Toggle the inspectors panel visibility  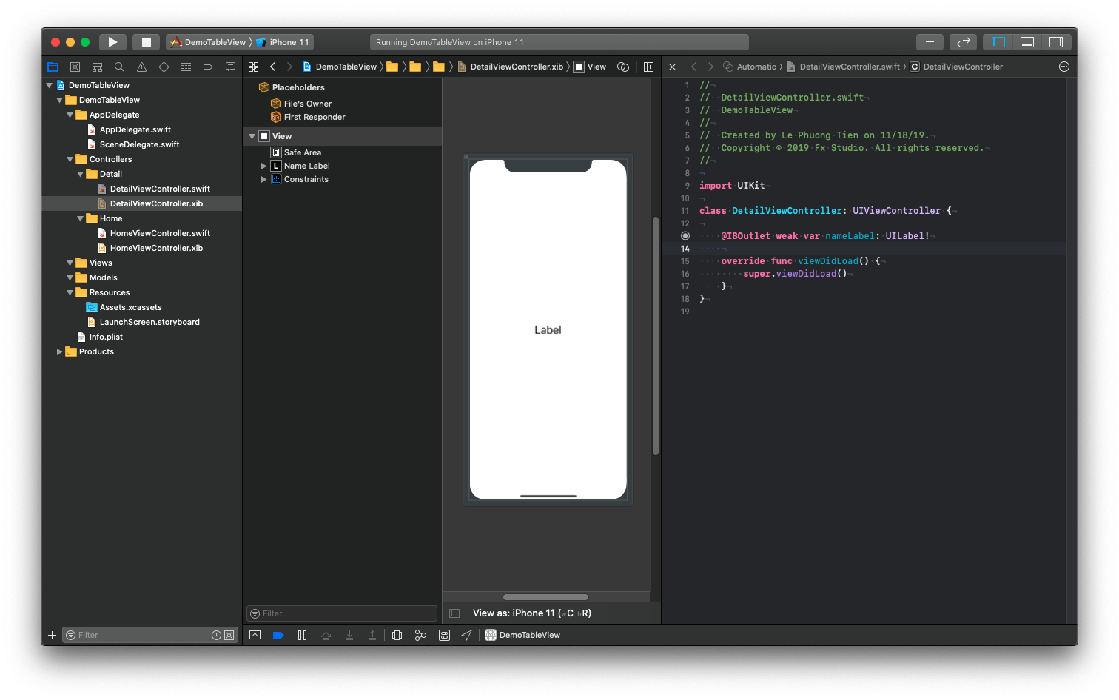[x=1055, y=41]
